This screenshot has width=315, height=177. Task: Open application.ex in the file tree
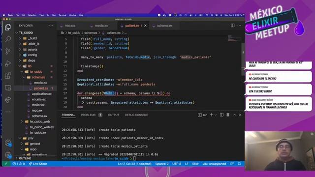(41, 94)
